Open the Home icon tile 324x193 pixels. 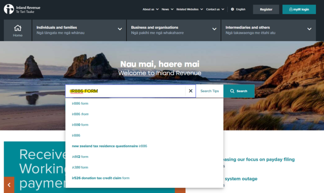[x=18, y=30]
